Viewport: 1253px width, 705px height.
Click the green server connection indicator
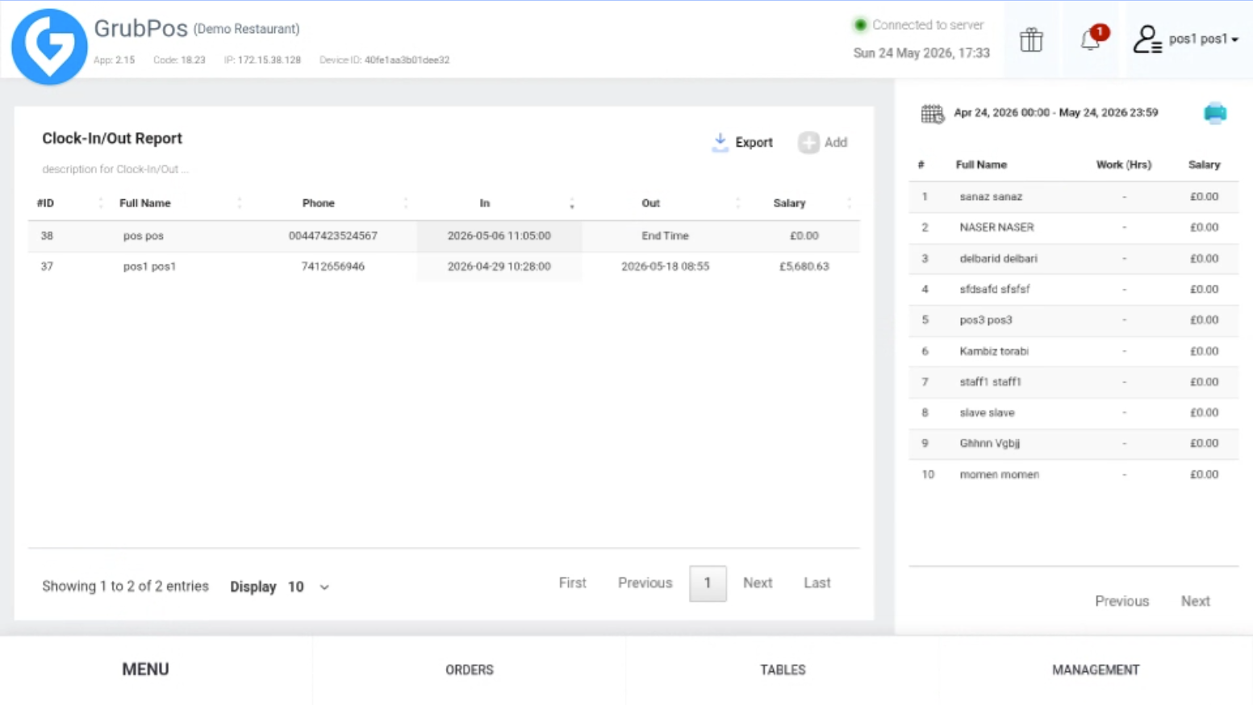click(x=860, y=25)
